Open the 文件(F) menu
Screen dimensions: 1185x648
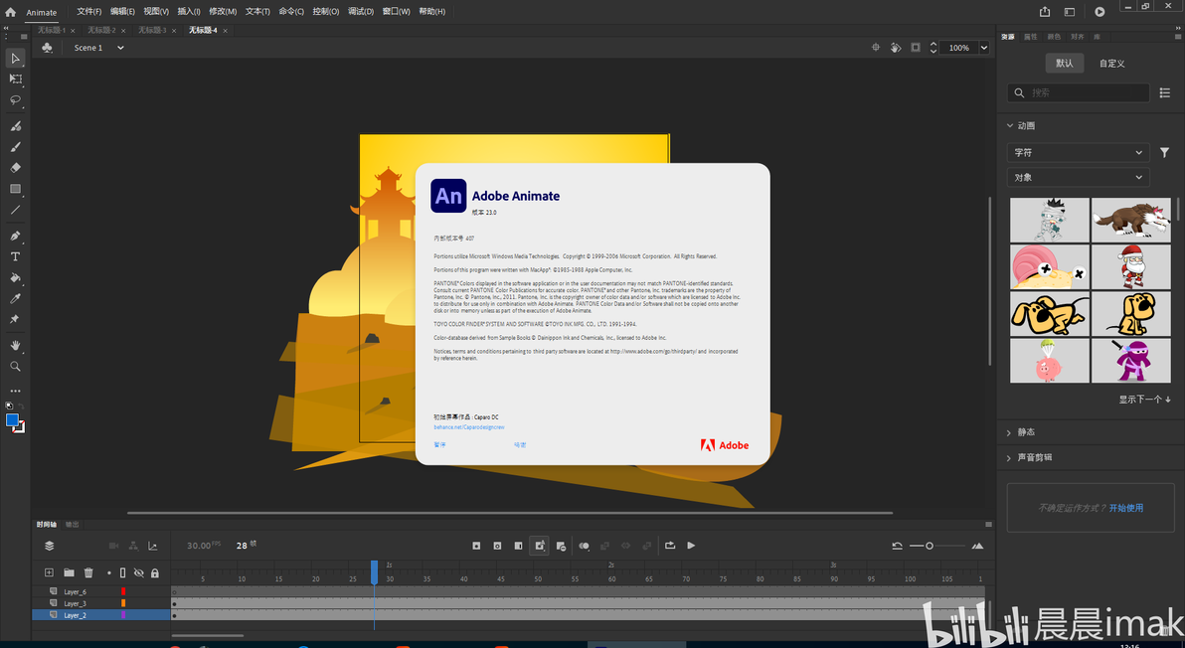[x=89, y=11]
